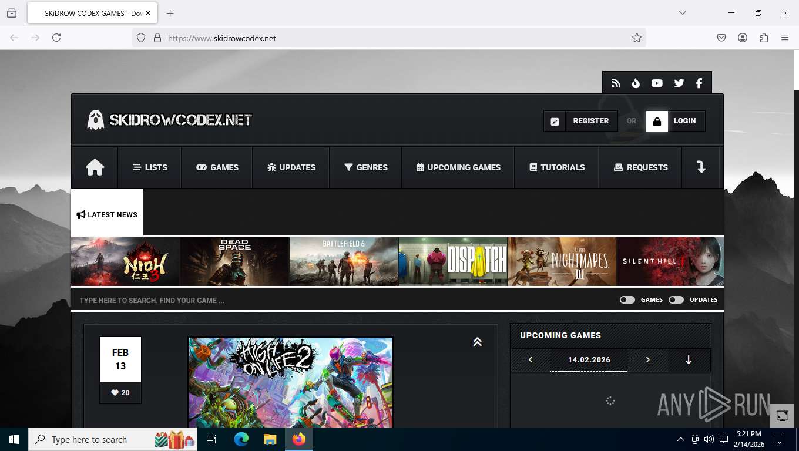Launch Microsoft Edge from the taskbar
Screen dimensions: 799x451
[x=241, y=439]
